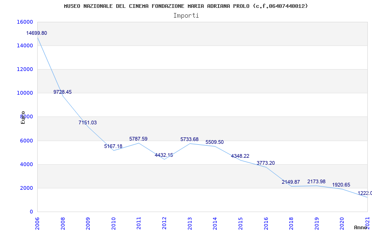Select the 1920.65 data label

coord(341,185)
